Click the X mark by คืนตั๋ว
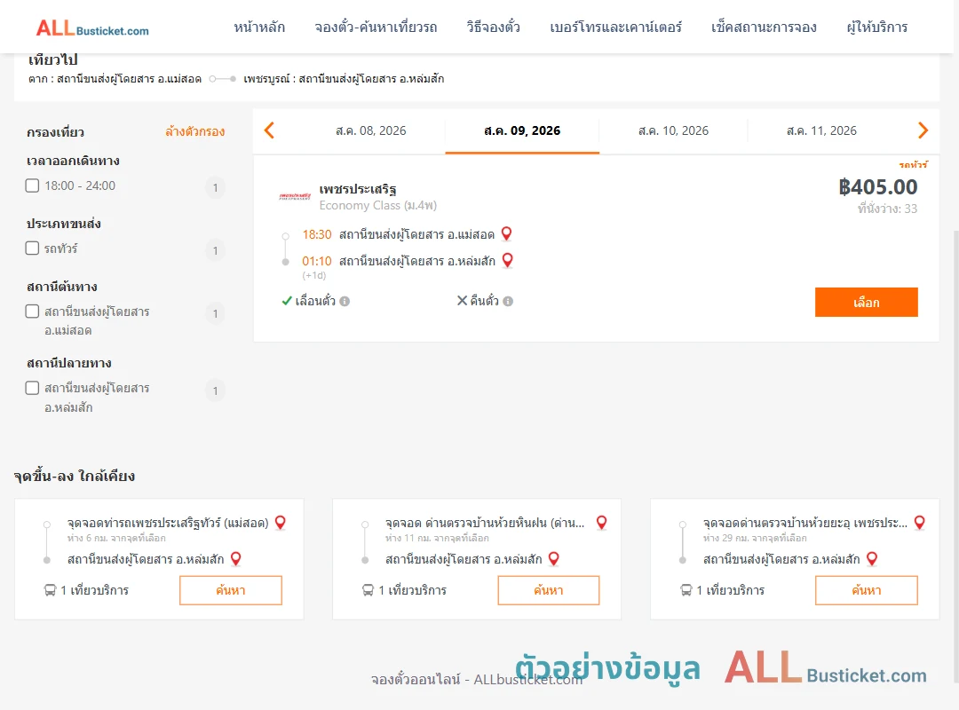This screenshot has width=959, height=710. pos(463,300)
